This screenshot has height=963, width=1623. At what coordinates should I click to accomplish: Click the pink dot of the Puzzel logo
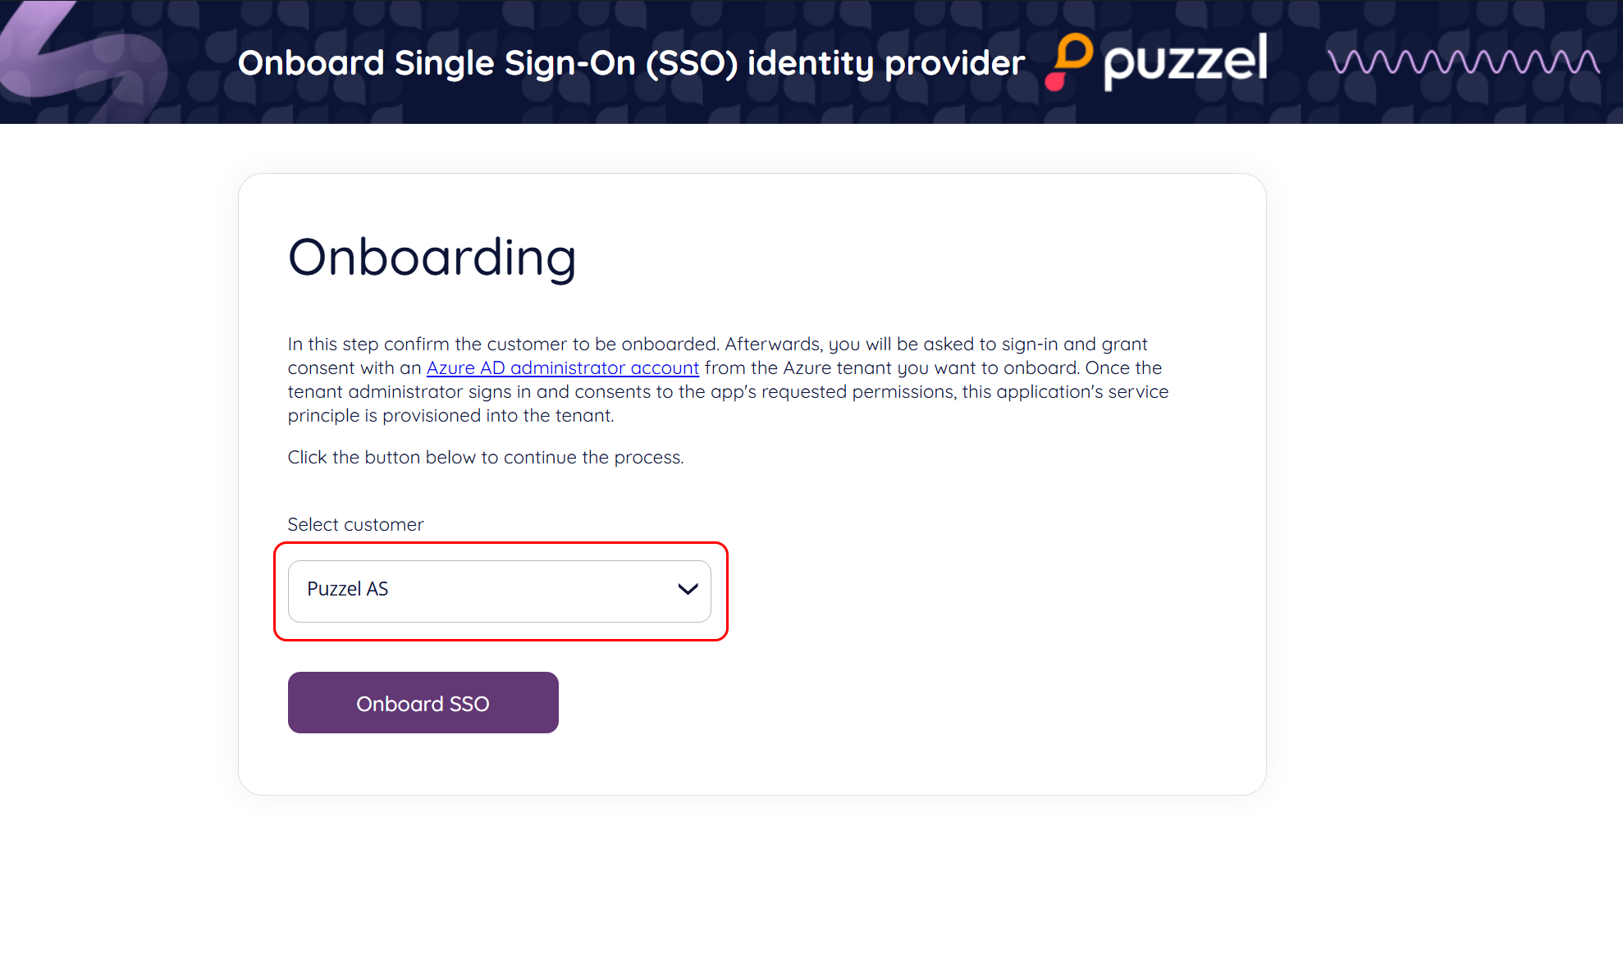point(1055,81)
